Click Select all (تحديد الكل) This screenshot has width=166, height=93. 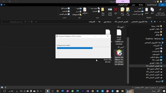(x=65, y=8)
